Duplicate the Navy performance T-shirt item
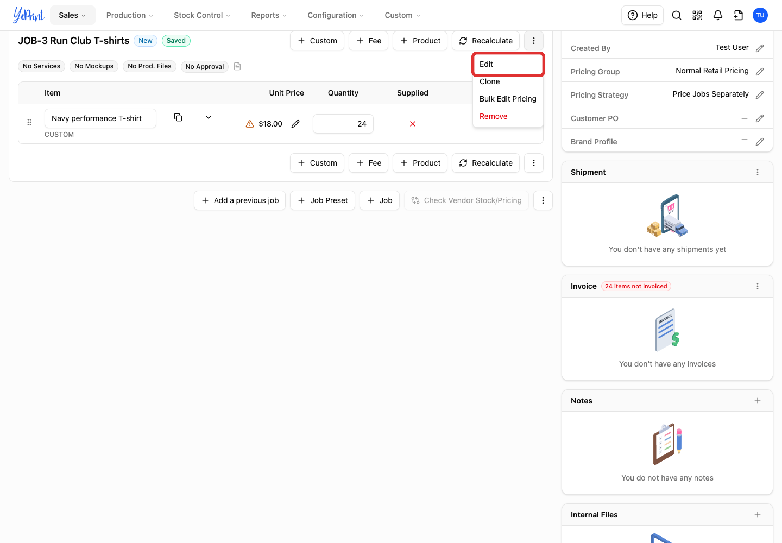Image resolution: width=782 pixels, height=543 pixels. click(178, 117)
